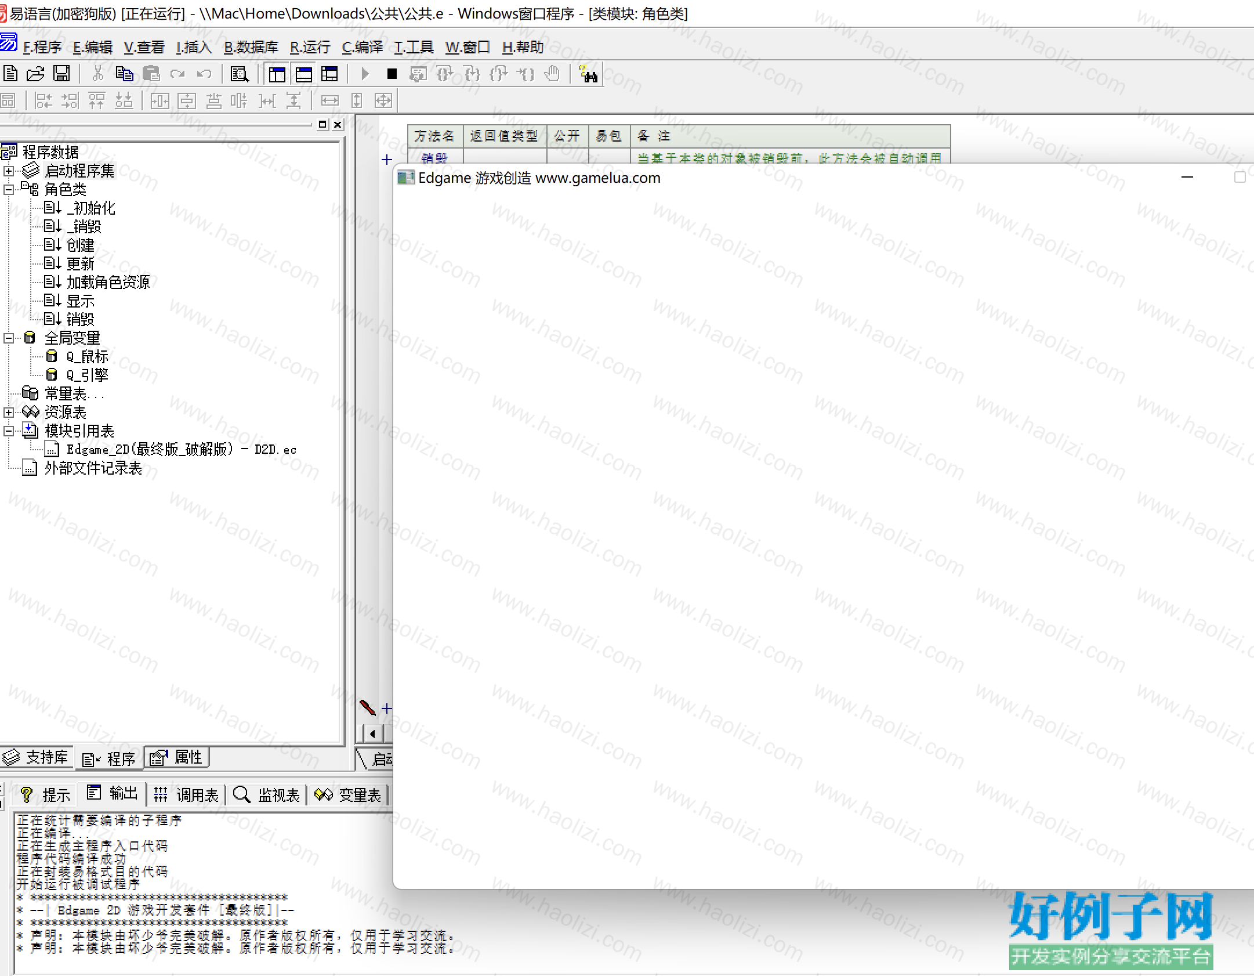
Task: Switch to the 监视表 tab
Action: click(x=266, y=795)
